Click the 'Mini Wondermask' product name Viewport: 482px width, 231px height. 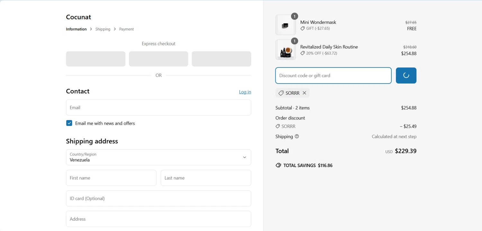pyautogui.click(x=318, y=22)
